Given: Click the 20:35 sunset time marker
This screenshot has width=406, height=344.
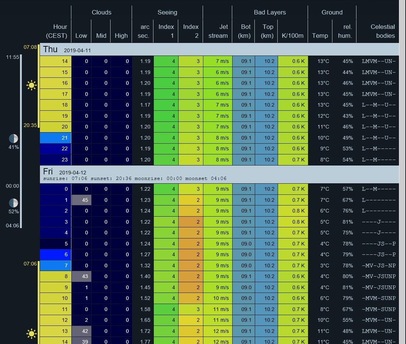Looking at the screenshot, I should 30,125.
